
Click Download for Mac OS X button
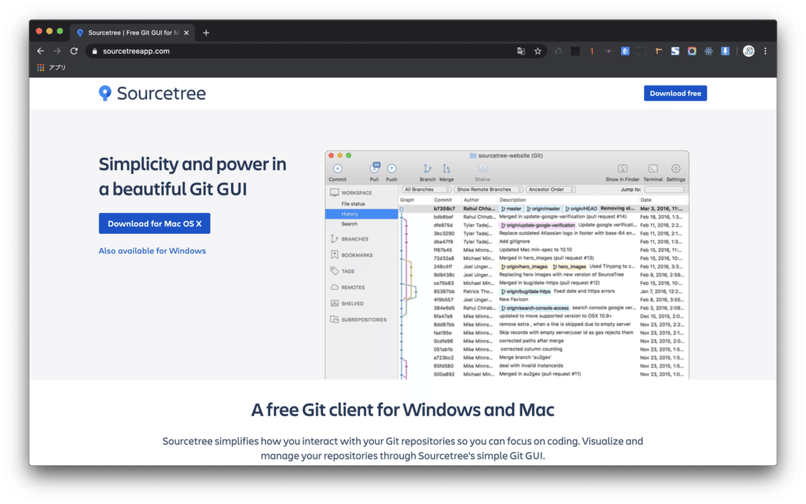[x=154, y=224]
